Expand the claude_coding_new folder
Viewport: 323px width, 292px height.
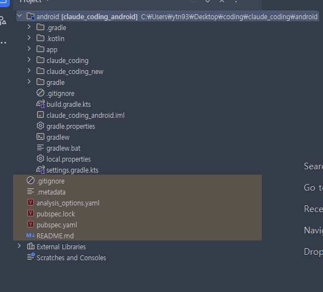coord(29,71)
